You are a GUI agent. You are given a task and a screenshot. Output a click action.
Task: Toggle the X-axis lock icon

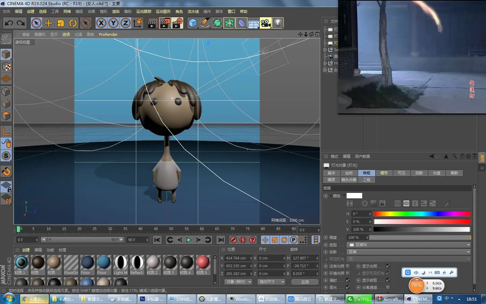tap(101, 23)
